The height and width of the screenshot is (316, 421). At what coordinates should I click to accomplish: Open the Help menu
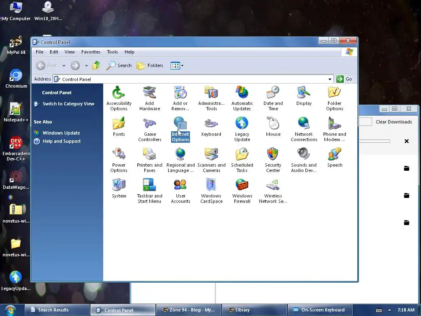129,52
